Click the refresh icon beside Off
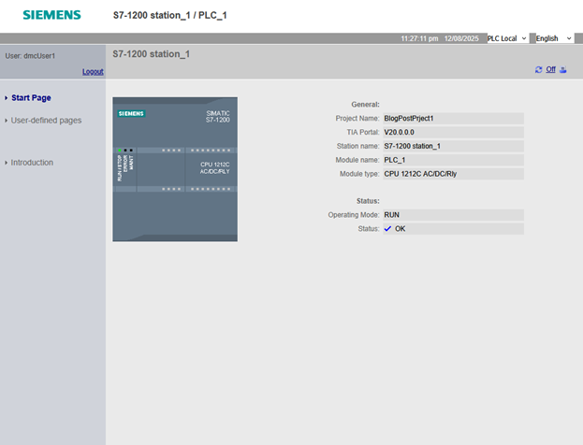This screenshot has height=445, width=583. pyautogui.click(x=538, y=70)
